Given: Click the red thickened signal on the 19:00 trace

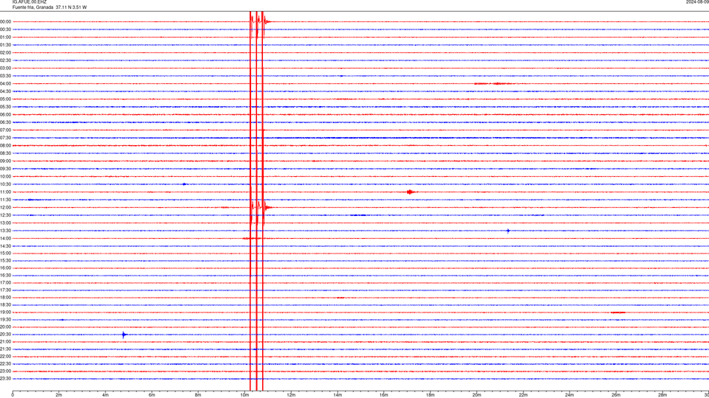Looking at the screenshot, I should (618, 313).
